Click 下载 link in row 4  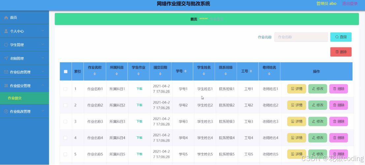tap(139, 138)
